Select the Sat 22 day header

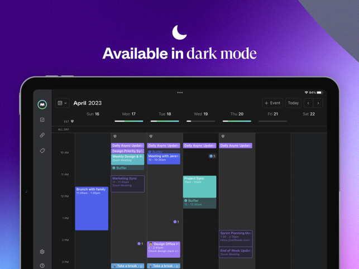pyautogui.click(x=309, y=114)
